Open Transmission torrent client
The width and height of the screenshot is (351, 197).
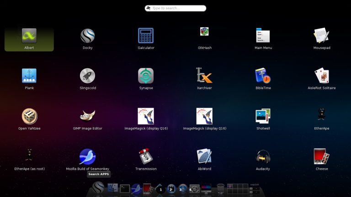click(146, 156)
